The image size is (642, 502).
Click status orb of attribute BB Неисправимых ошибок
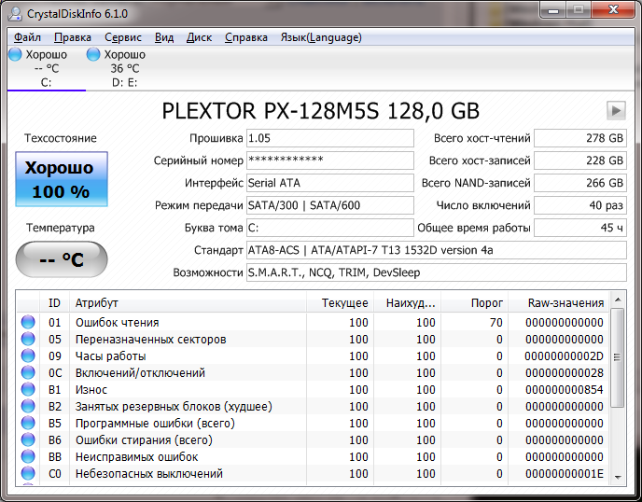tap(28, 456)
